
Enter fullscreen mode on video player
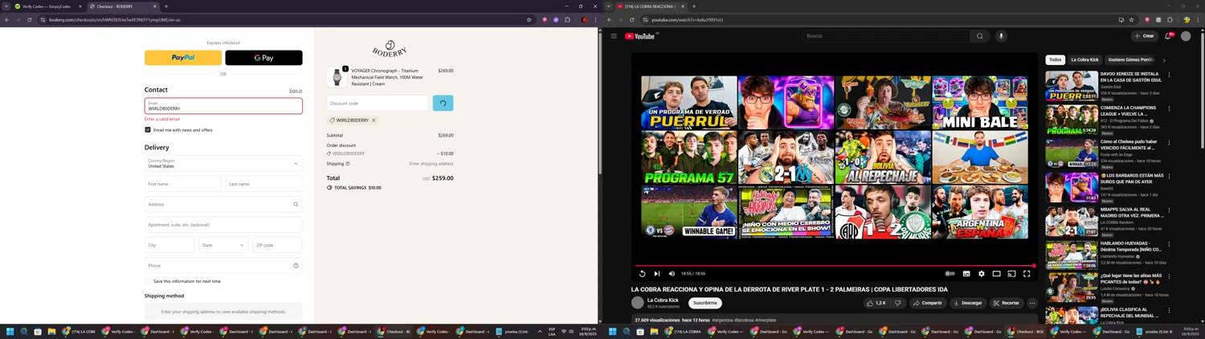[x=1027, y=274]
